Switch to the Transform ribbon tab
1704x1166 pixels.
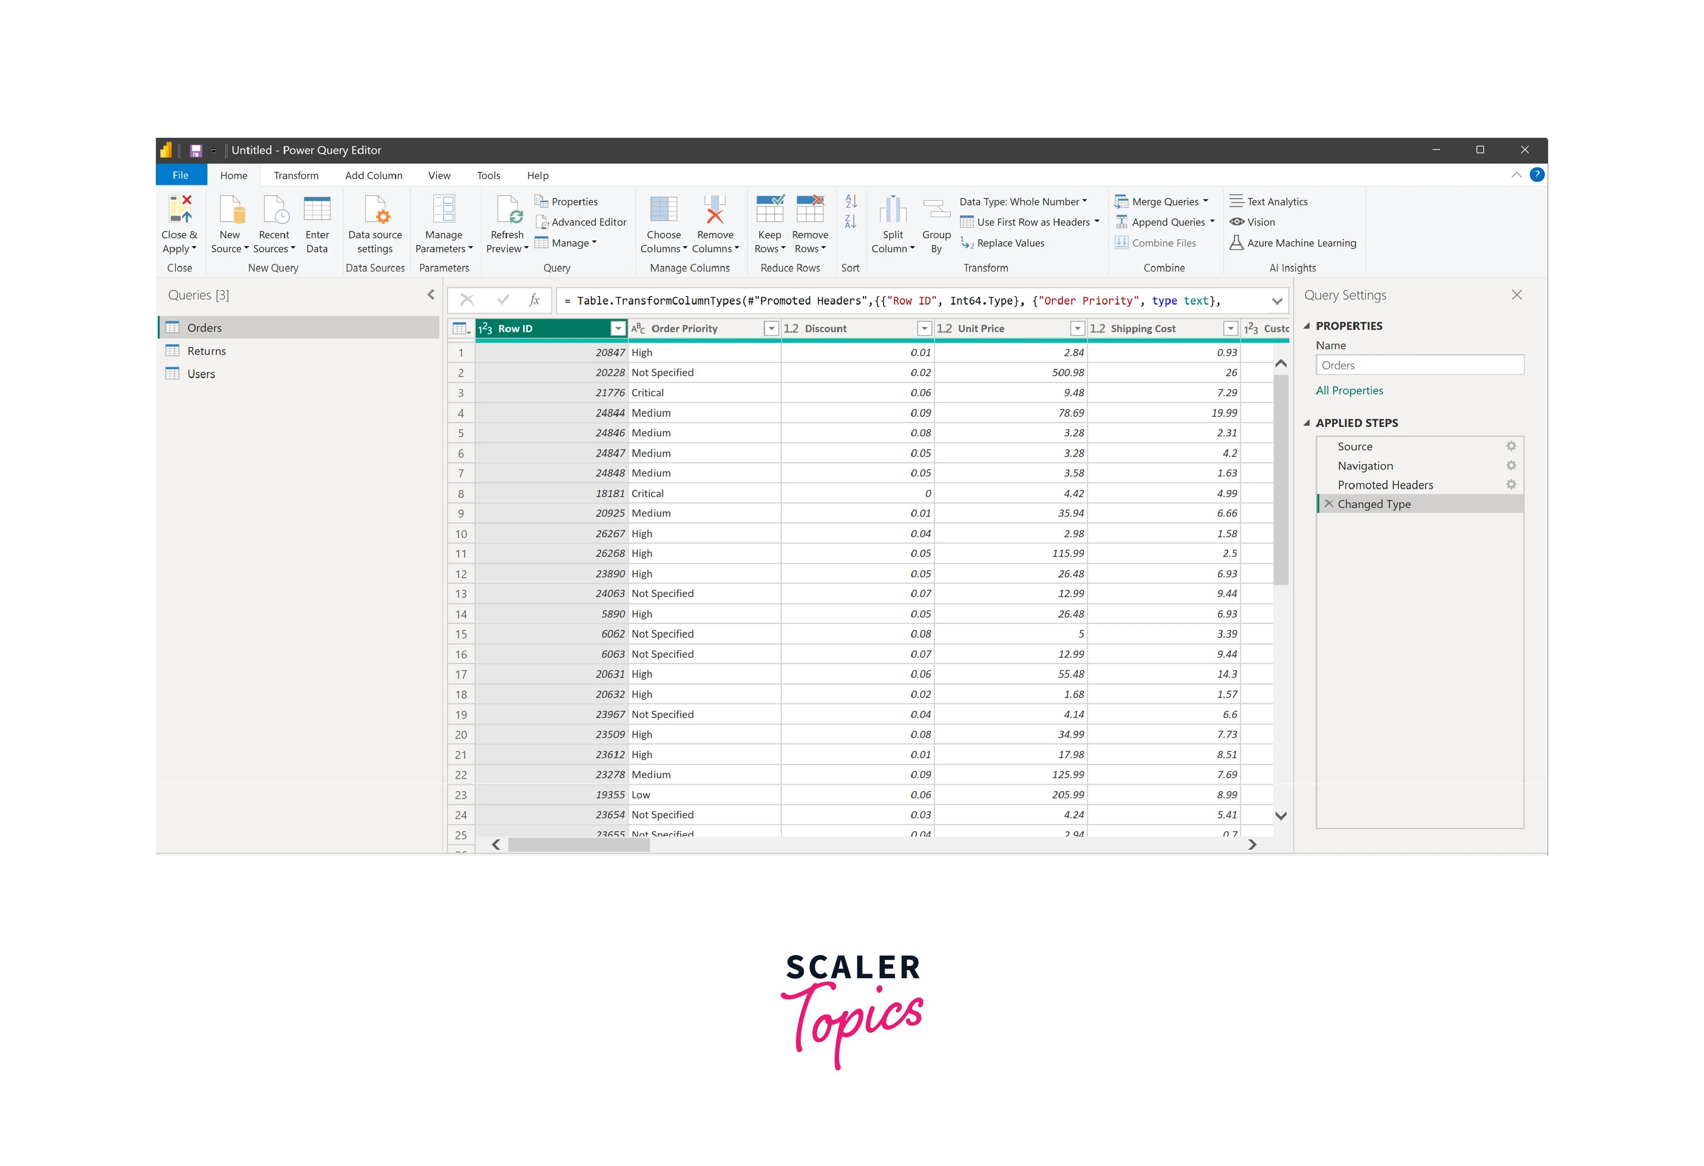[296, 176]
